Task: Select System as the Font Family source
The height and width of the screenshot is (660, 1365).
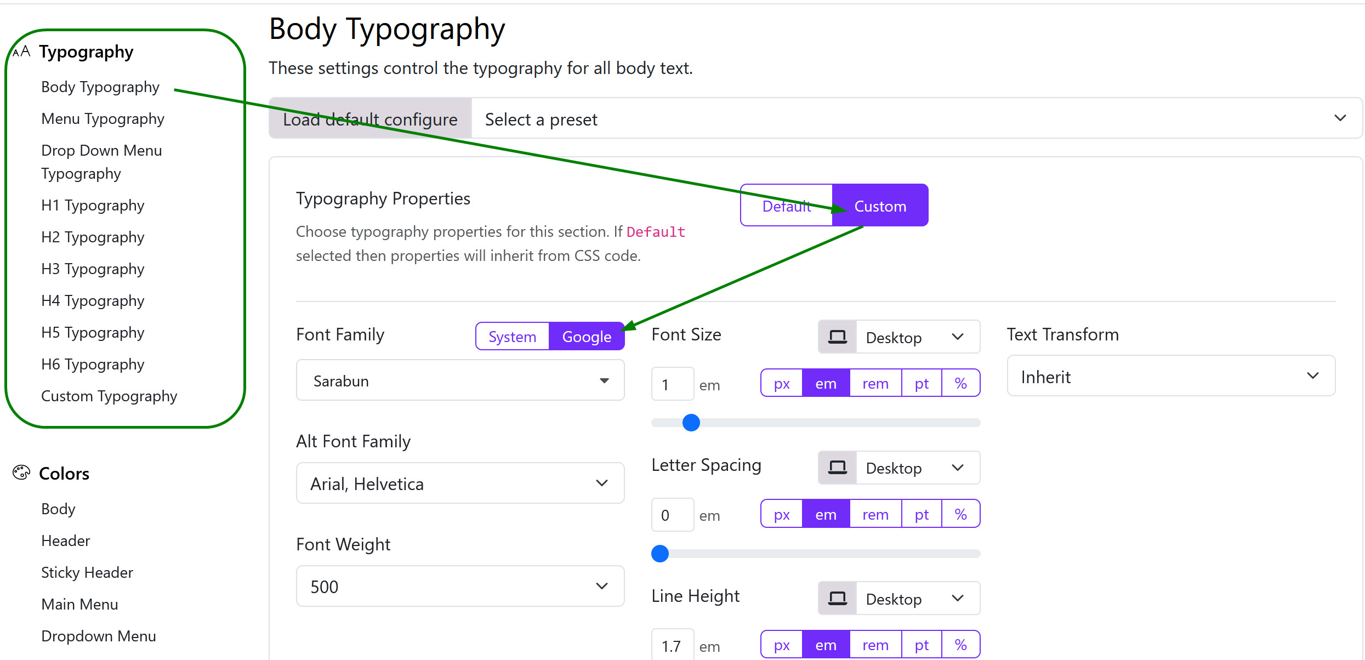Action: pos(511,336)
